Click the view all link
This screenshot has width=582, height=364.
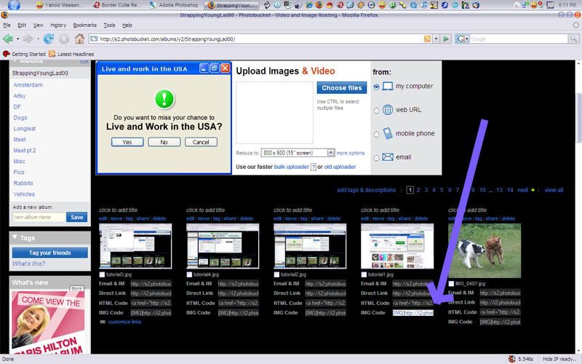554,190
